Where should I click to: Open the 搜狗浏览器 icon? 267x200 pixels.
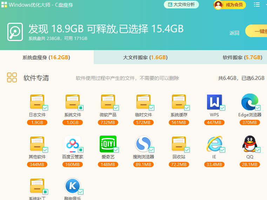pos(143,144)
